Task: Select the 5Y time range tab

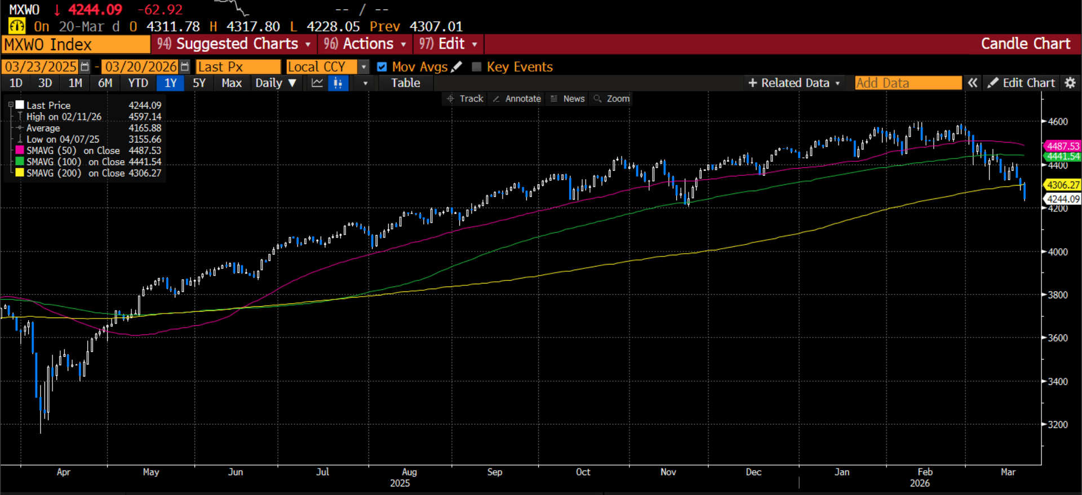Action: click(199, 83)
